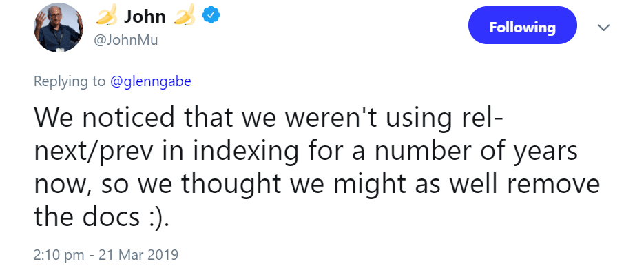Expand the tweet options chevron
Screen dimensions: 635x266
coord(604,27)
